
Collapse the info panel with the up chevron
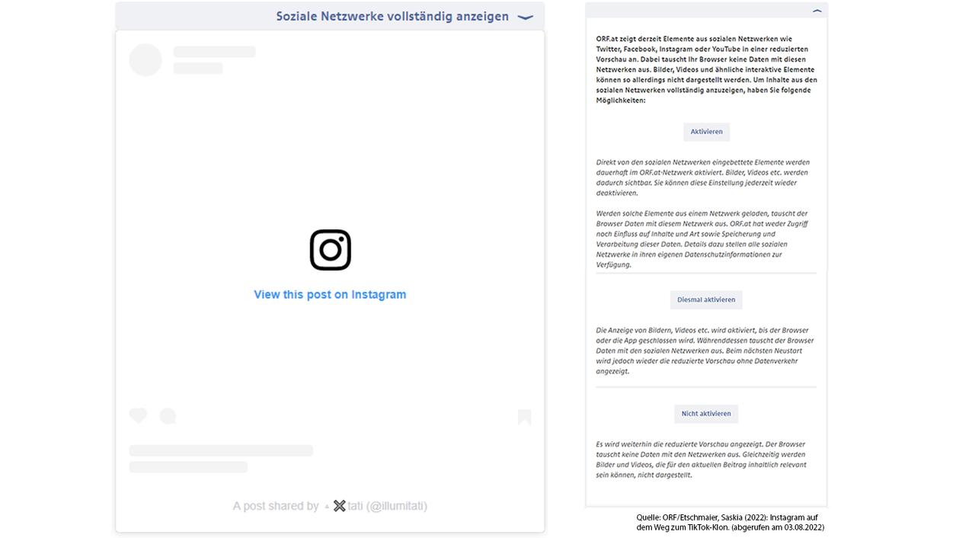(817, 11)
